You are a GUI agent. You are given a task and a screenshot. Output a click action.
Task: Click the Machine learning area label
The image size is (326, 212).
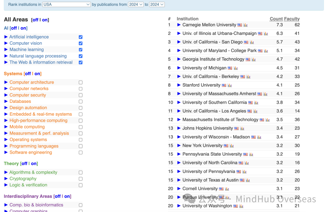coord(27,50)
